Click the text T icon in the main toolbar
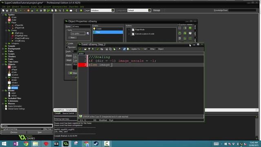Viewport: 261px width, 147px height. point(60,11)
